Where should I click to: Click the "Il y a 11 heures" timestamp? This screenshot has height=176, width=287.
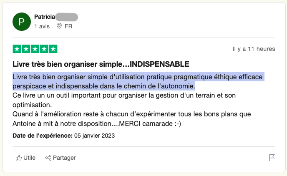pos(254,49)
